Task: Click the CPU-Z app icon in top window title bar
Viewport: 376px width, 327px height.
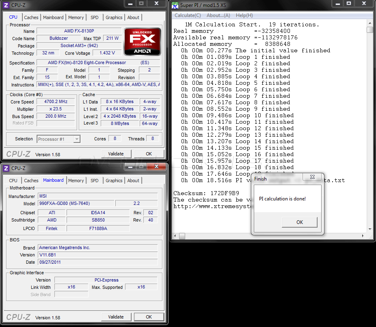Action: (6, 5)
